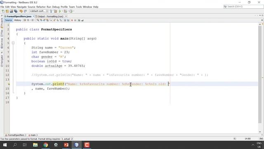The height and width of the screenshot is (149, 264).
Task: Click the Find Selection magnifier icon
Action: [x=38, y=20]
